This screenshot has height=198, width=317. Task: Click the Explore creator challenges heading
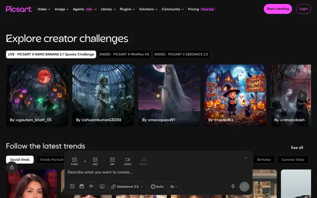pyautogui.click(x=67, y=38)
